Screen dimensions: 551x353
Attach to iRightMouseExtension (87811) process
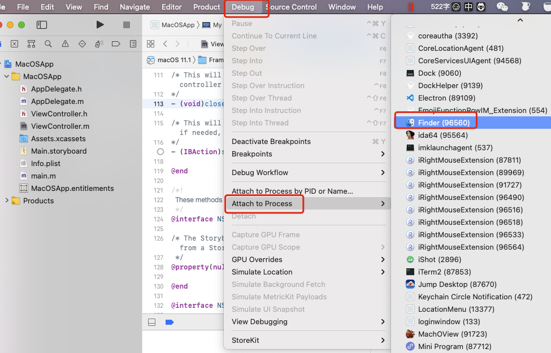click(472, 160)
